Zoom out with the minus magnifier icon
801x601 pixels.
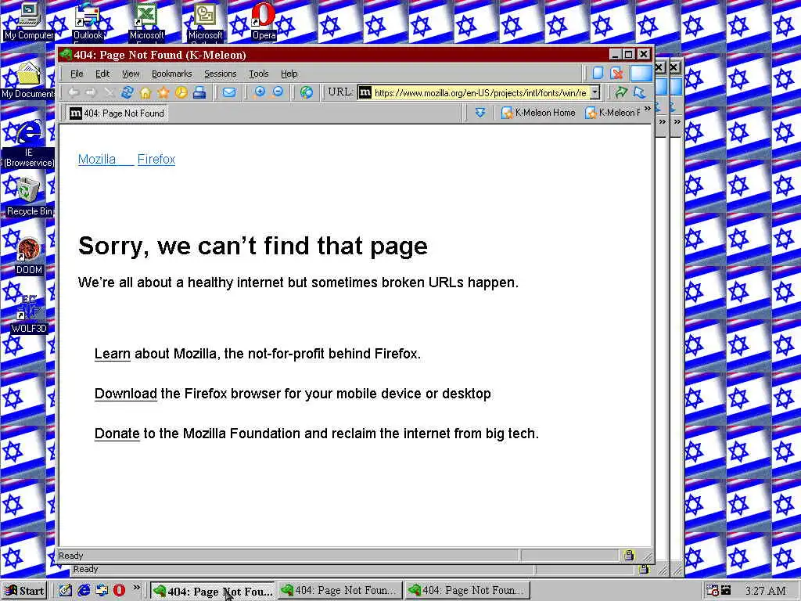278,92
